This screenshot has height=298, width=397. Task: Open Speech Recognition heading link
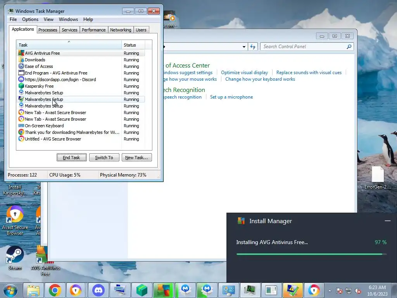[184, 90]
